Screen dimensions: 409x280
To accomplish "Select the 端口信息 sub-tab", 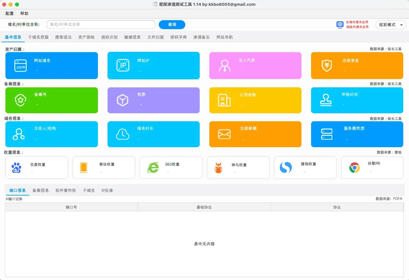I will tap(18, 190).
